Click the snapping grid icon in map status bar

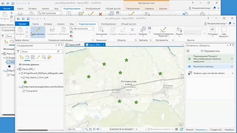coord(86,129)
